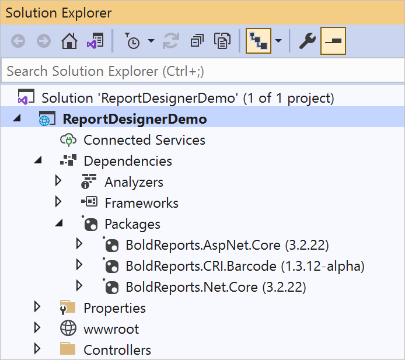
Task: Select the Frameworks label
Action: point(142,203)
